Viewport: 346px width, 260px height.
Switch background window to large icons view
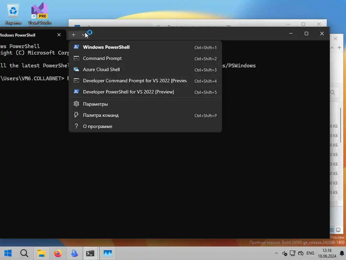(x=338, y=230)
